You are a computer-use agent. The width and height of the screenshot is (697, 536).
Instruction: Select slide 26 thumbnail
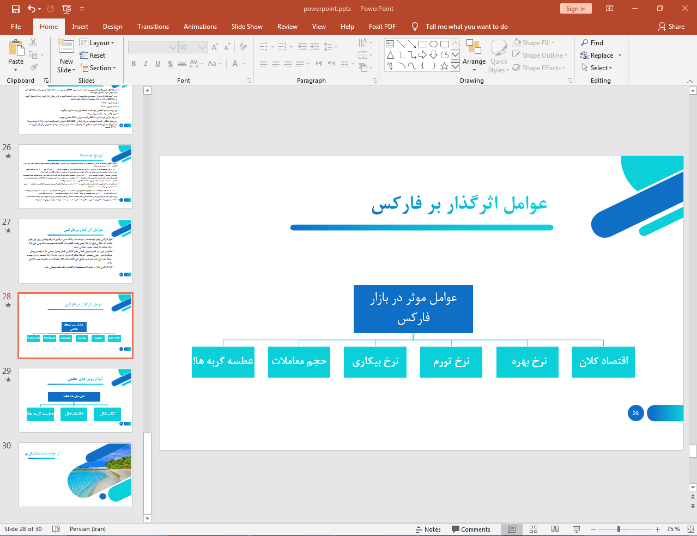tap(75, 176)
